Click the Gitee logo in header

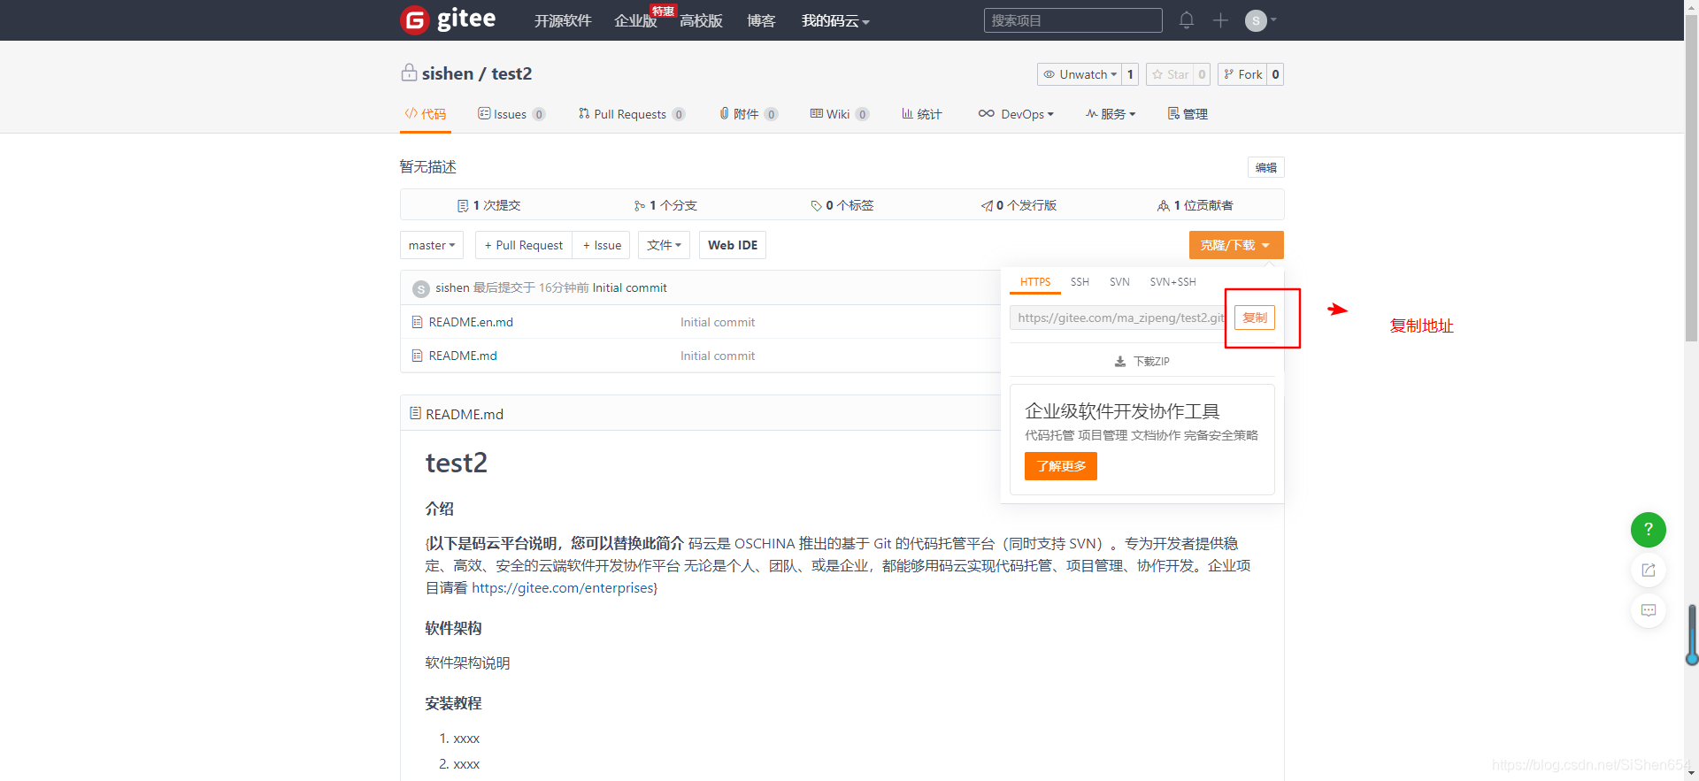[448, 19]
